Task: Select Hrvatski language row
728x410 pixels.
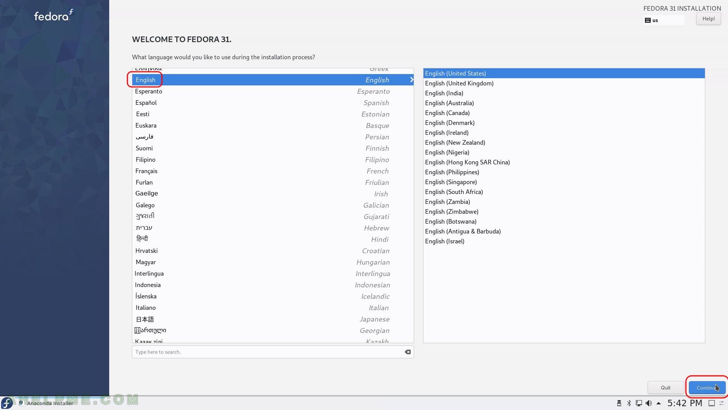Action: pyautogui.click(x=273, y=251)
